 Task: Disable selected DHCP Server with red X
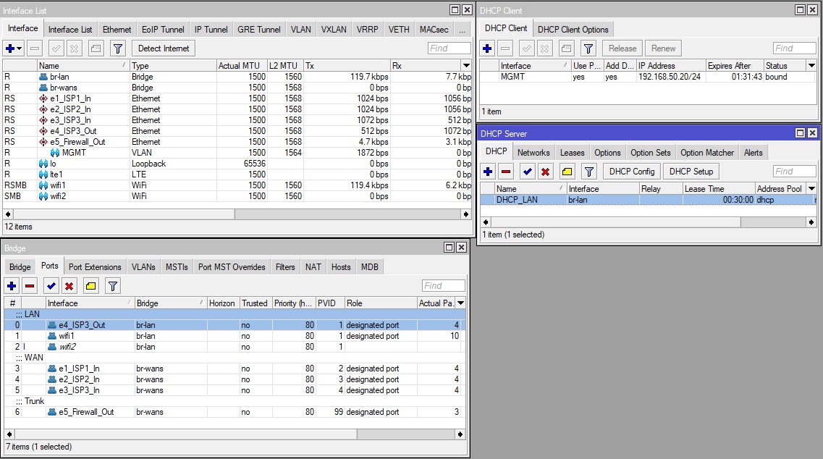point(545,172)
